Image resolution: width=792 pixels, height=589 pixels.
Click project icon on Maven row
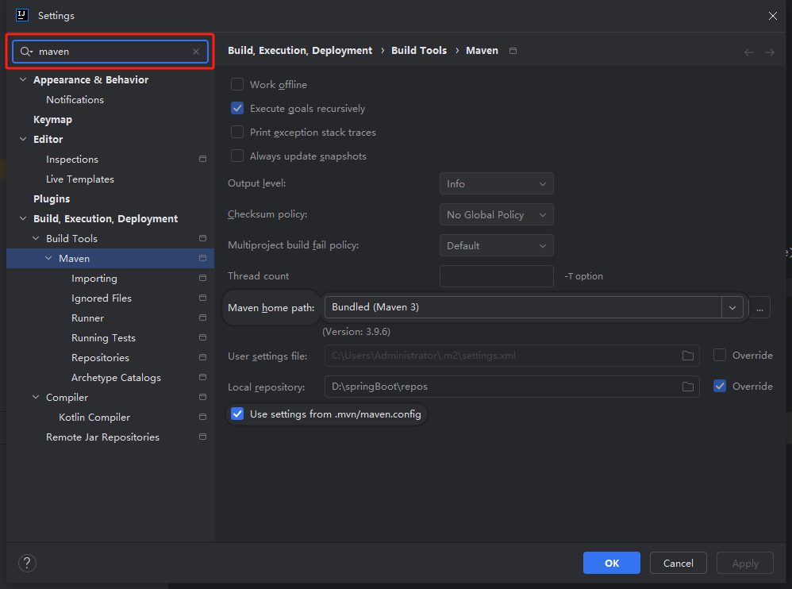pyautogui.click(x=202, y=258)
